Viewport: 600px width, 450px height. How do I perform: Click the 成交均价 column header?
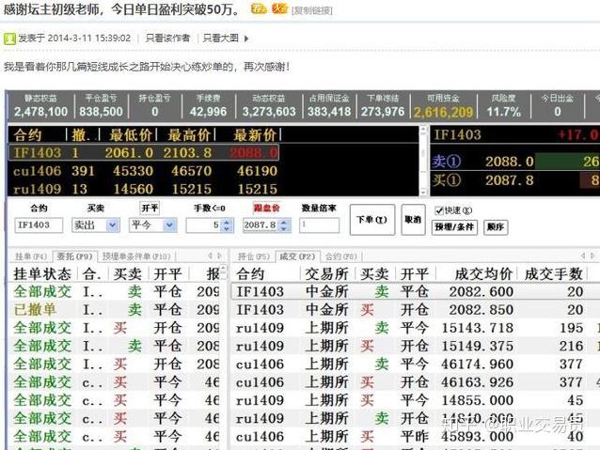pyautogui.click(x=483, y=274)
